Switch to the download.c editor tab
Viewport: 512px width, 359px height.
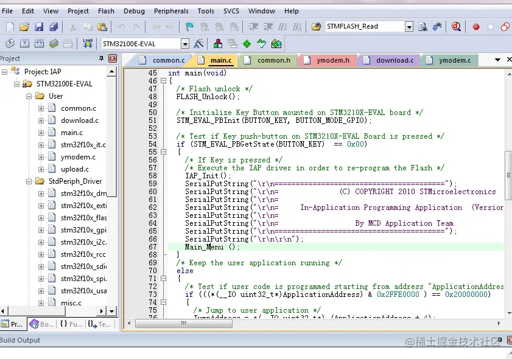(x=395, y=60)
